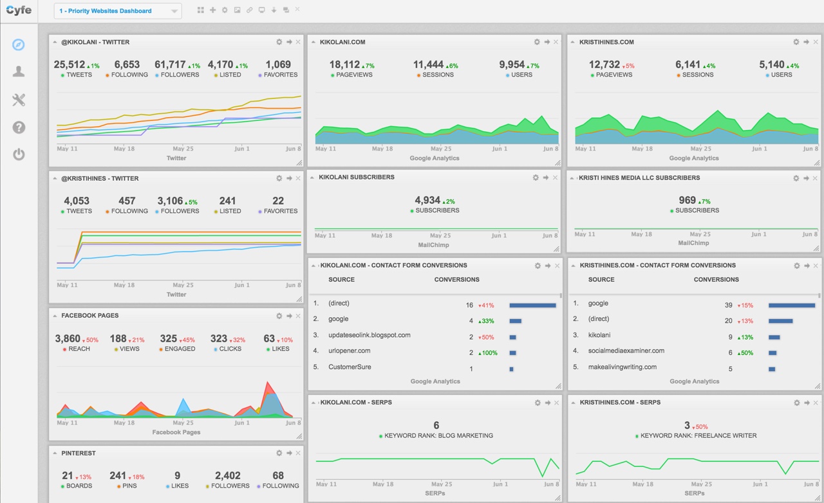Click the X delete dashboard icon in toolbar
824x503 pixels.
[297, 10]
